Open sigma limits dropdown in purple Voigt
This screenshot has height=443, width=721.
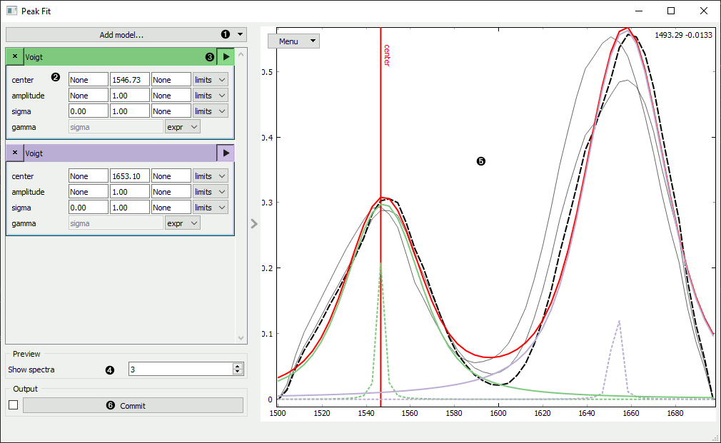coord(210,208)
